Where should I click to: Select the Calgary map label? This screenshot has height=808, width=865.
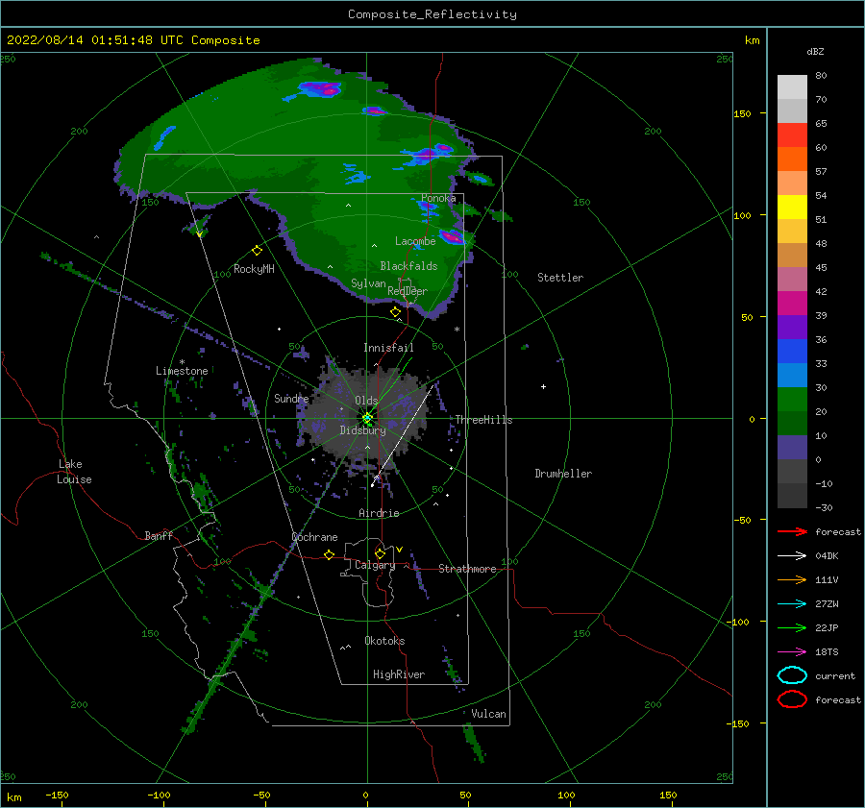tap(375, 565)
